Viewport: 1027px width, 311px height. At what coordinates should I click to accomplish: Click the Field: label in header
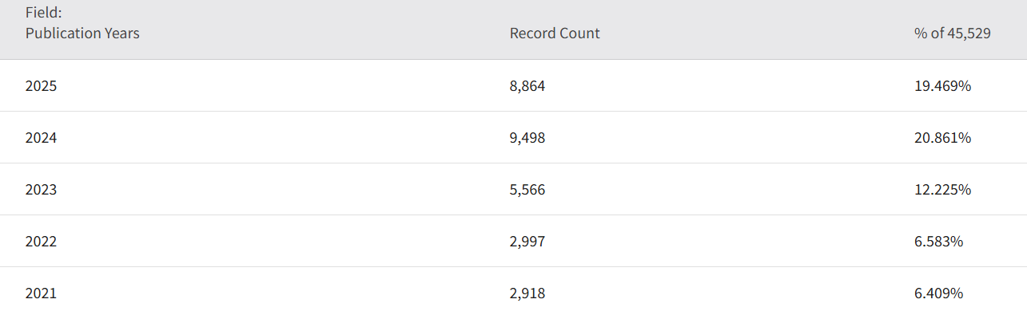pyautogui.click(x=42, y=14)
